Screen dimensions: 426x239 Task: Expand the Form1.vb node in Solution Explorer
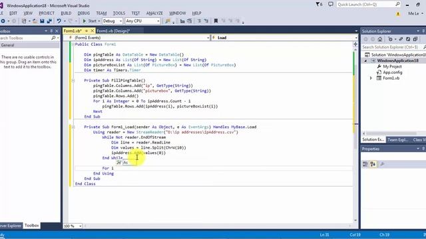point(371,78)
